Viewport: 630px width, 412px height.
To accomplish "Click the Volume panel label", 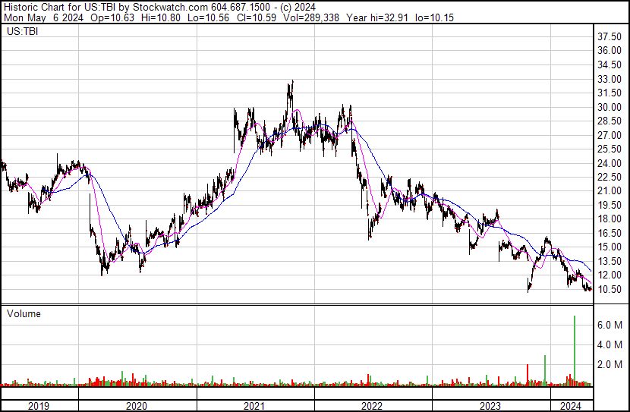I will pos(24,313).
